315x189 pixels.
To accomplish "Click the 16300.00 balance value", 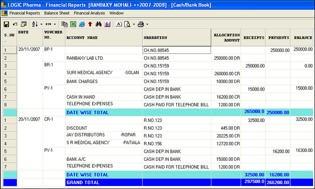I will (x=304, y=150).
